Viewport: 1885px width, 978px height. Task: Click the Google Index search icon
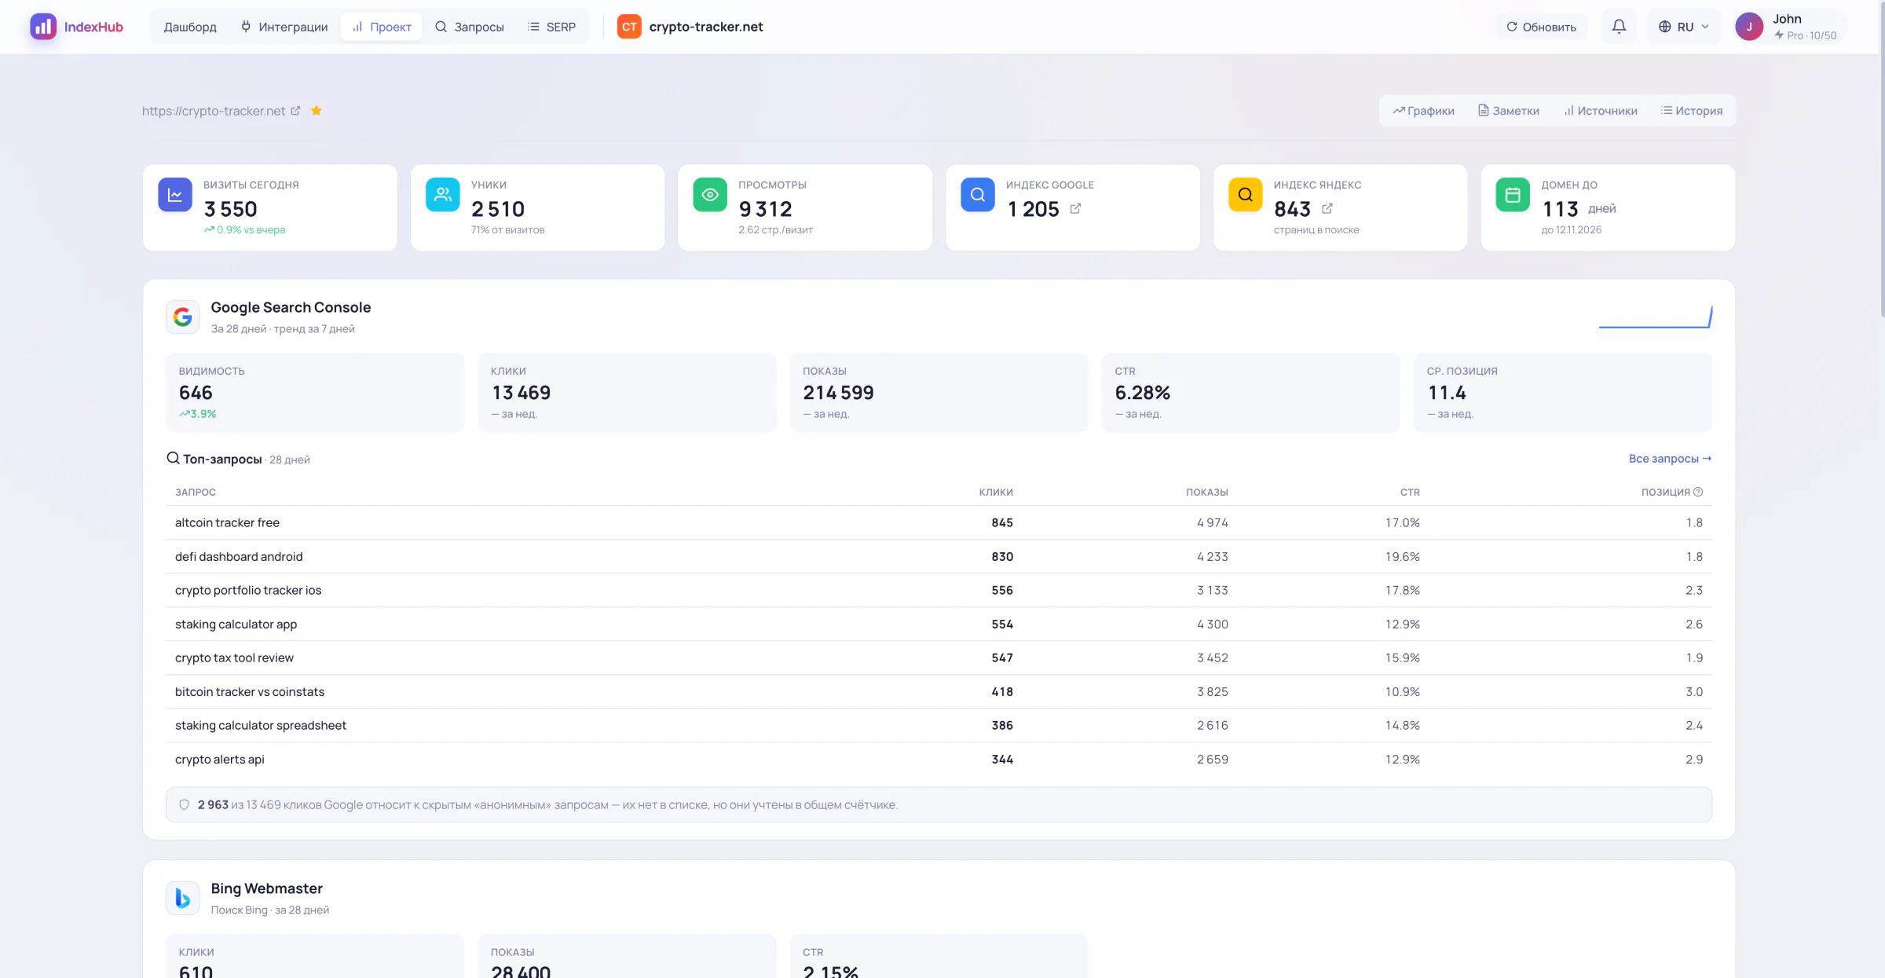(x=978, y=195)
